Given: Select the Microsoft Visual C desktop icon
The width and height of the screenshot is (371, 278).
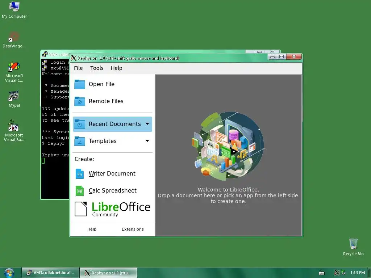Looking at the screenshot, I should point(14,72).
